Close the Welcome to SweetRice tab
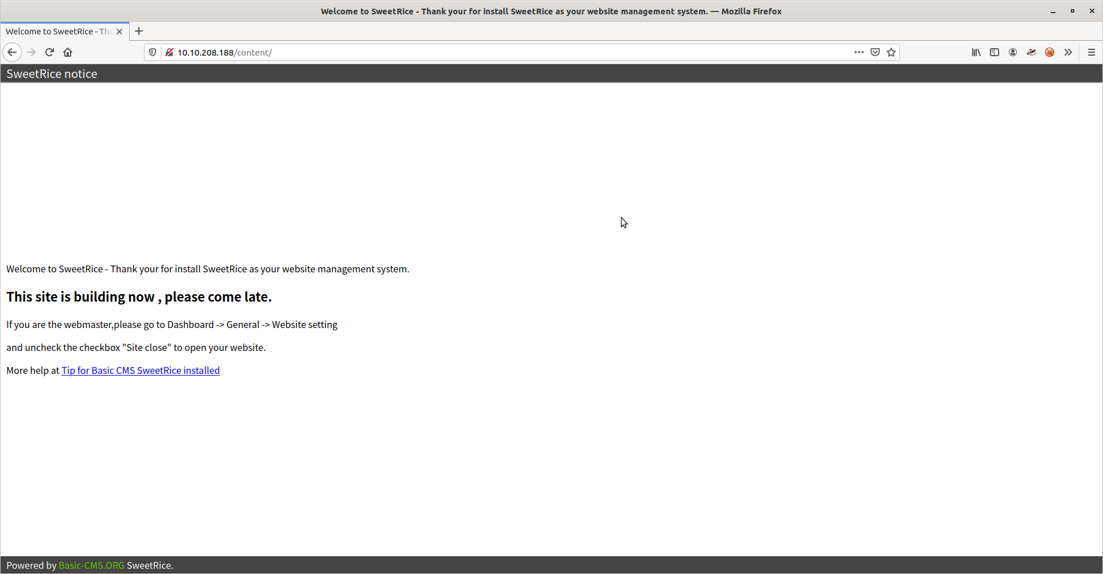 tap(119, 32)
